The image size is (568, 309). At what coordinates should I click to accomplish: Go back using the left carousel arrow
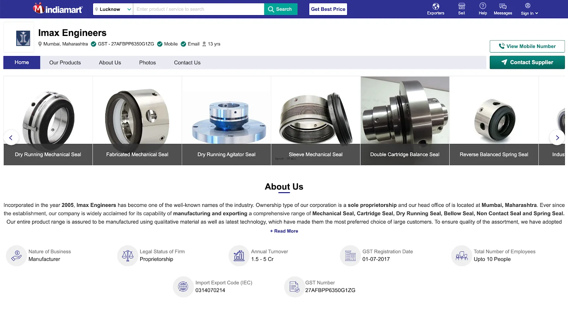pyautogui.click(x=11, y=137)
